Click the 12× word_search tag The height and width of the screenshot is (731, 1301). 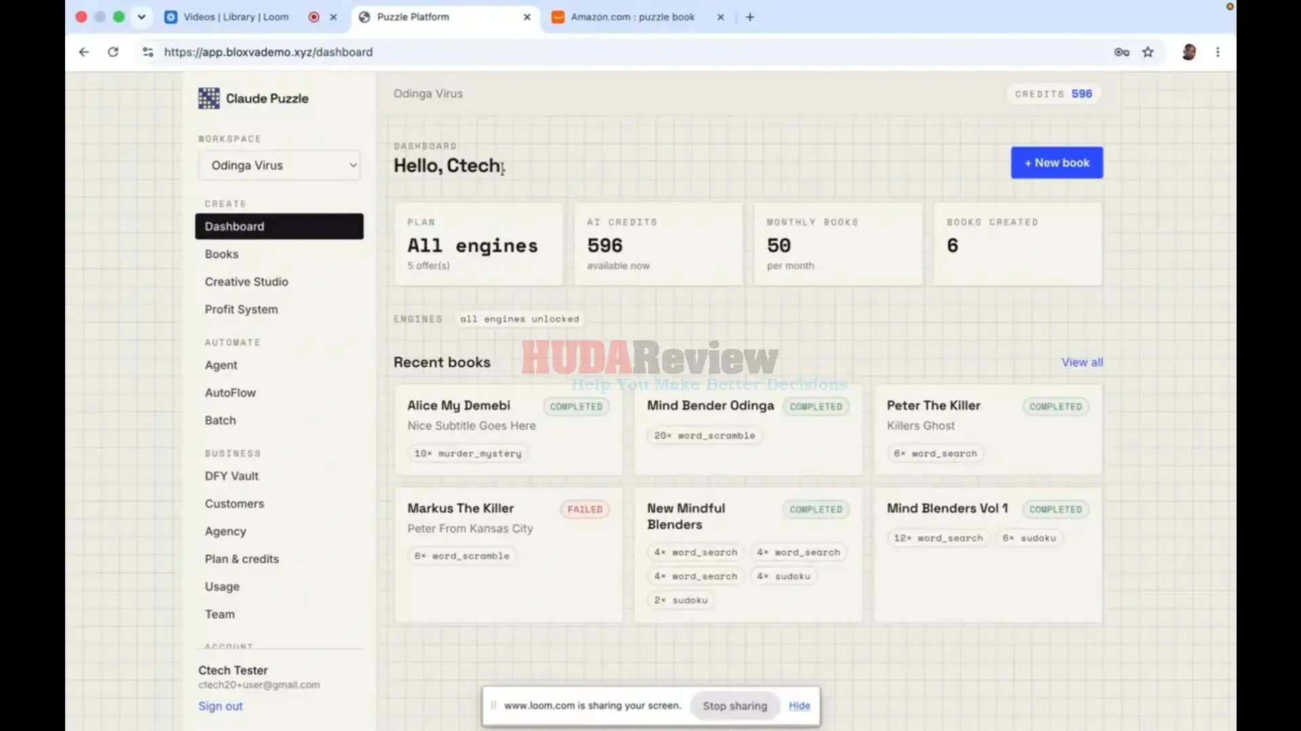click(938, 539)
